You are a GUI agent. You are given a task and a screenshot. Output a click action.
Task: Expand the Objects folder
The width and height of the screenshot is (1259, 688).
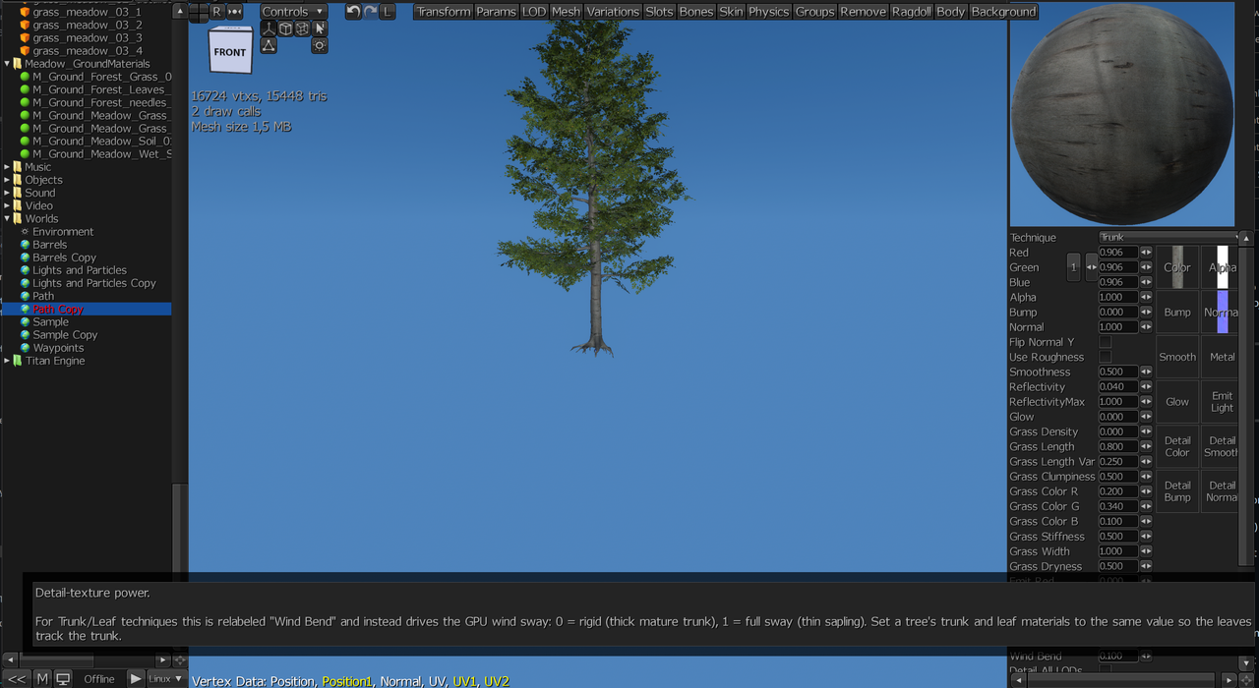pos(7,180)
